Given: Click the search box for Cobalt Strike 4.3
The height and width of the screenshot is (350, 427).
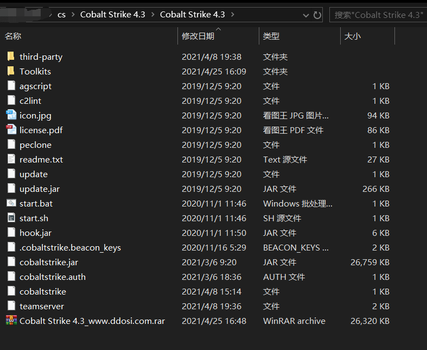Looking at the screenshot, I should coord(378,15).
